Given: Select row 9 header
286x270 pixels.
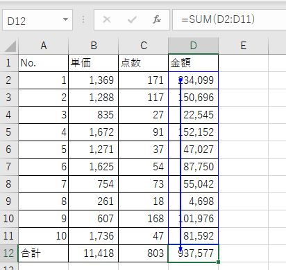Looking at the screenshot, I should 9,201.
